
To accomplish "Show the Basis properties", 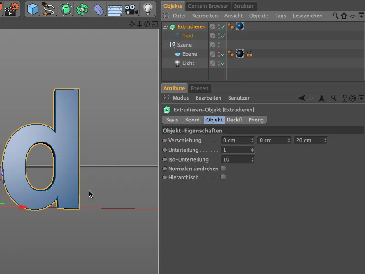I will coord(172,120).
